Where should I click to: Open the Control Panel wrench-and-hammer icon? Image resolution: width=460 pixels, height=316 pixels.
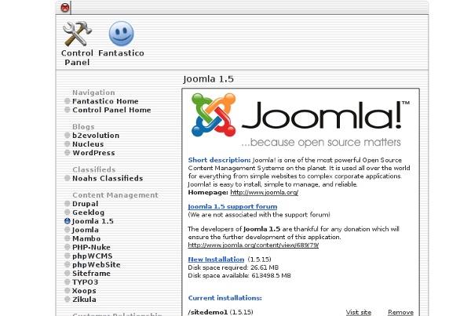tap(77, 34)
